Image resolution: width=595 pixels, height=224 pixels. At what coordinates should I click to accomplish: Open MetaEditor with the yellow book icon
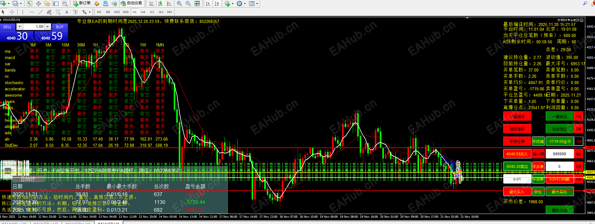pos(97,3)
